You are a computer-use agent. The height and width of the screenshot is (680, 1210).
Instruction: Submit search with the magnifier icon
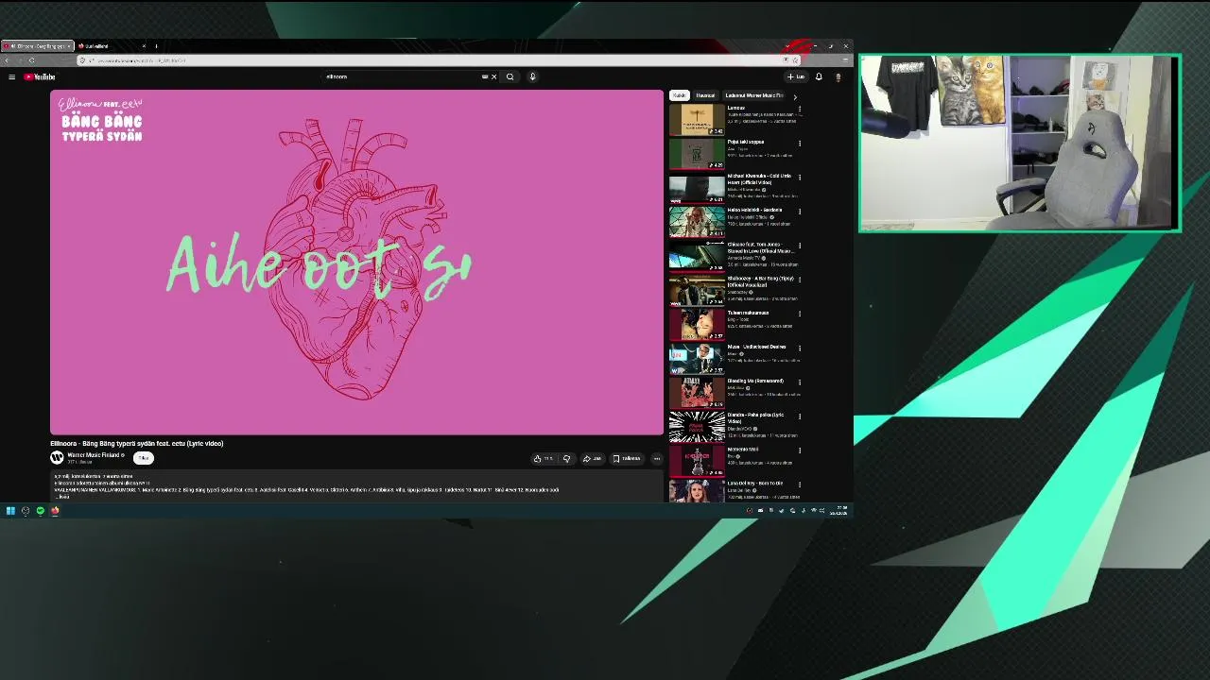(510, 76)
